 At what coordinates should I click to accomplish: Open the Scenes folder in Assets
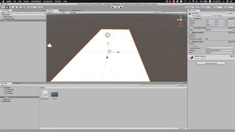(x=55, y=94)
